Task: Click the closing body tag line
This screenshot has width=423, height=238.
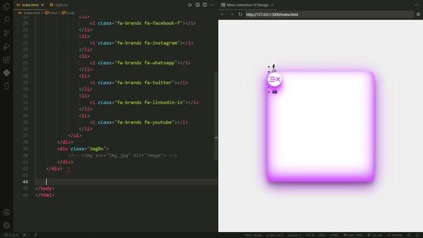Action: 45,188
